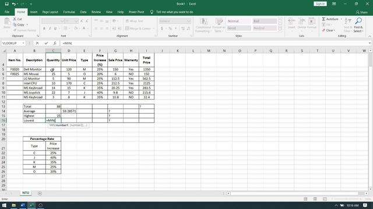Switch to the Insert tab
This screenshot has height=209, width=373.
tap(34, 12)
